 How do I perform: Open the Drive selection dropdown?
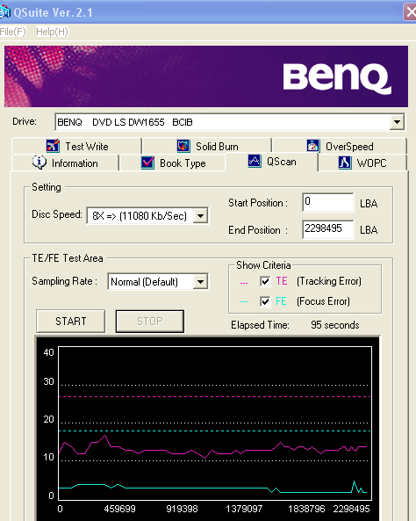397,122
